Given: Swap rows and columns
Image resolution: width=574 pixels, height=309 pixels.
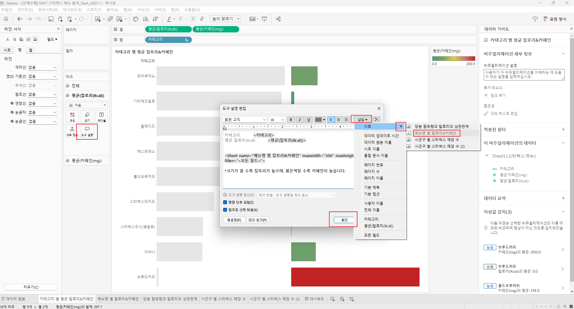Looking at the screenshot, I should (136, 19).
